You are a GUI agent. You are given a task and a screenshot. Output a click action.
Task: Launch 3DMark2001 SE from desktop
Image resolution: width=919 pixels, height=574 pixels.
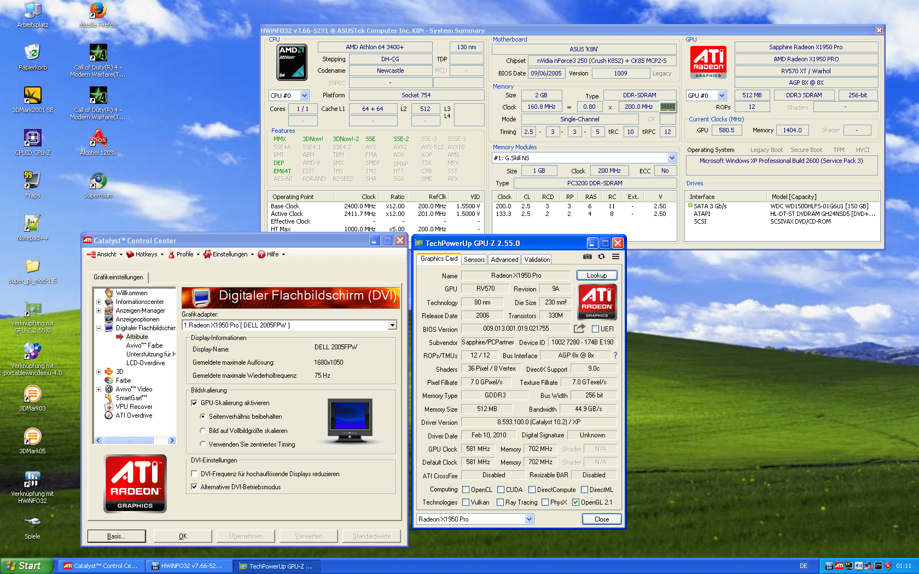(x=33, y=99)
